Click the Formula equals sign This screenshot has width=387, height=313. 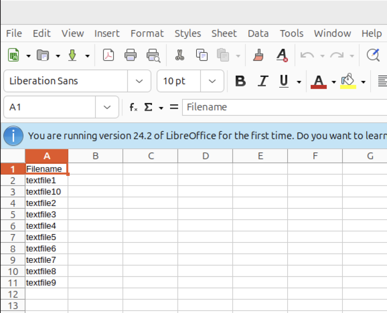(x=174, y=107)
